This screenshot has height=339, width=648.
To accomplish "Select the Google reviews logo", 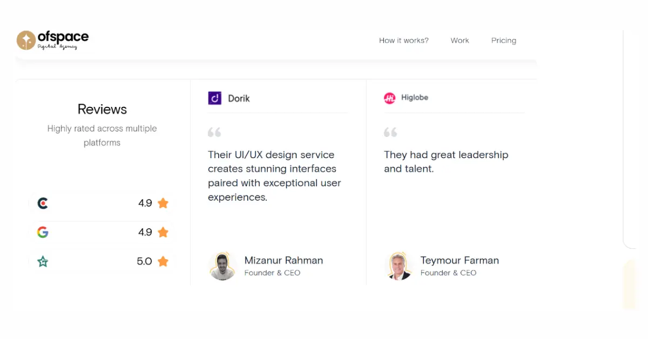I will [x=42, y=232].
